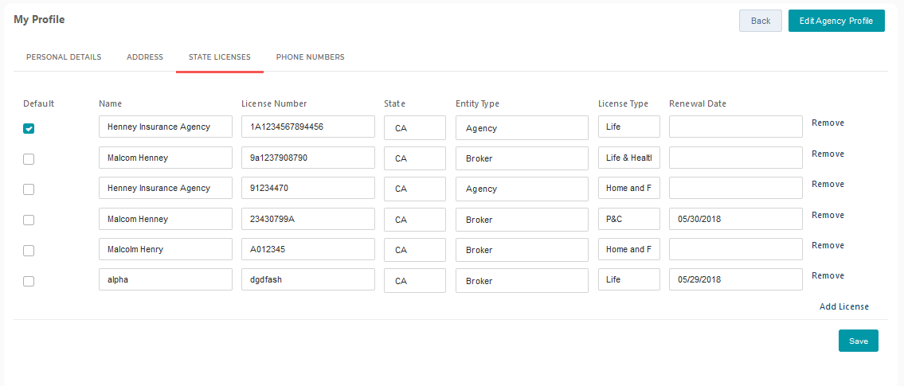
Task: Open State dropdown for license 91234470
Action: pos(415,189)
